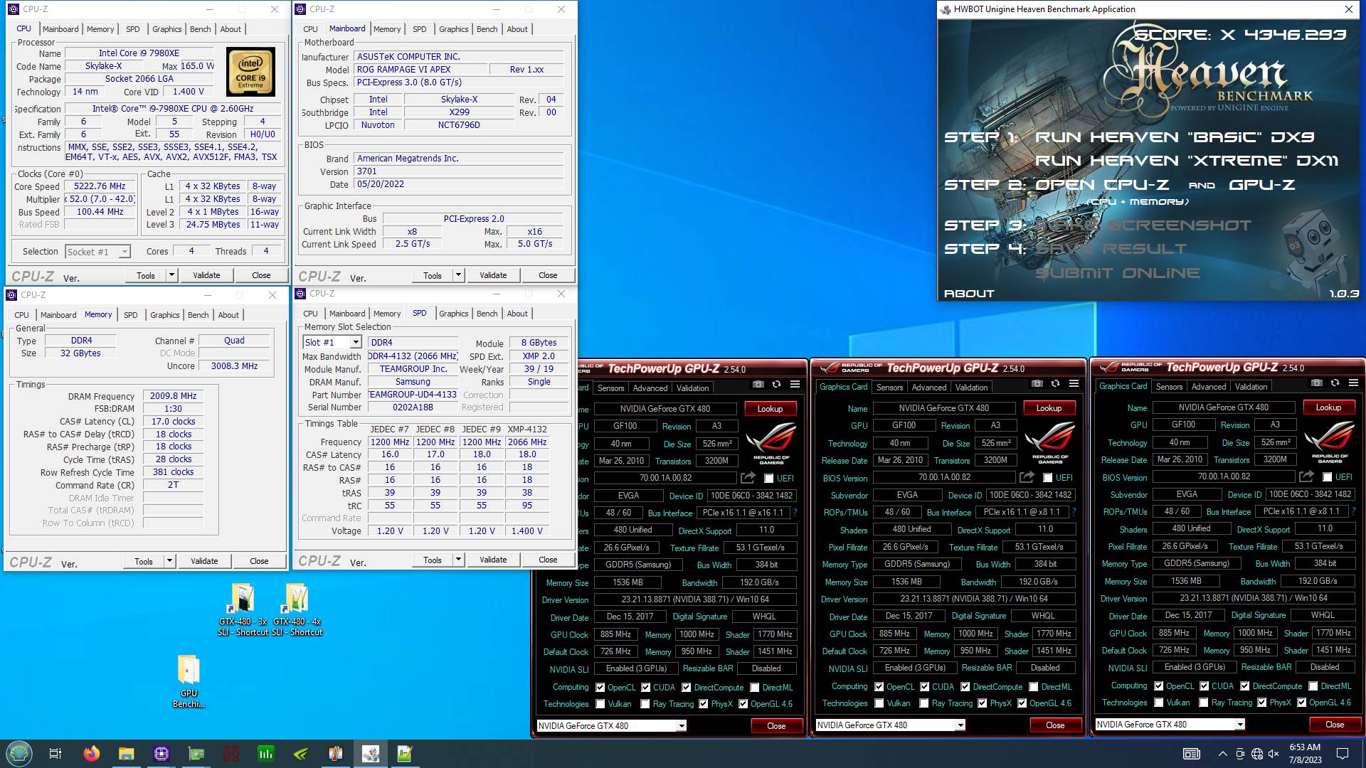Toggle UEFI checkbox in leftmost GPU-Z window

(x=768, y=479)
